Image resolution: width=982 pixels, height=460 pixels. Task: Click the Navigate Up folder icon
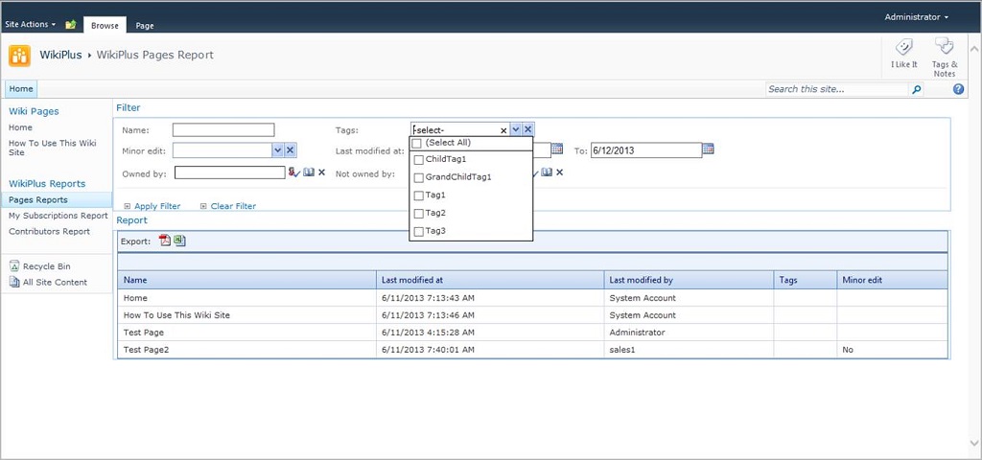pyautogui.click(x=71, y=24)
